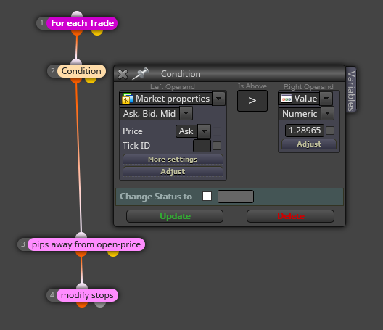383x330 pixels.
Task: Click the number 2 badge on Condition node
Action: coord(52,71)
